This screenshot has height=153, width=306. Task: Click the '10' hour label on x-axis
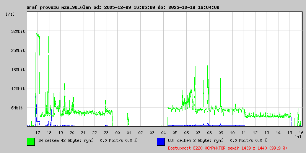coord(232,133)
